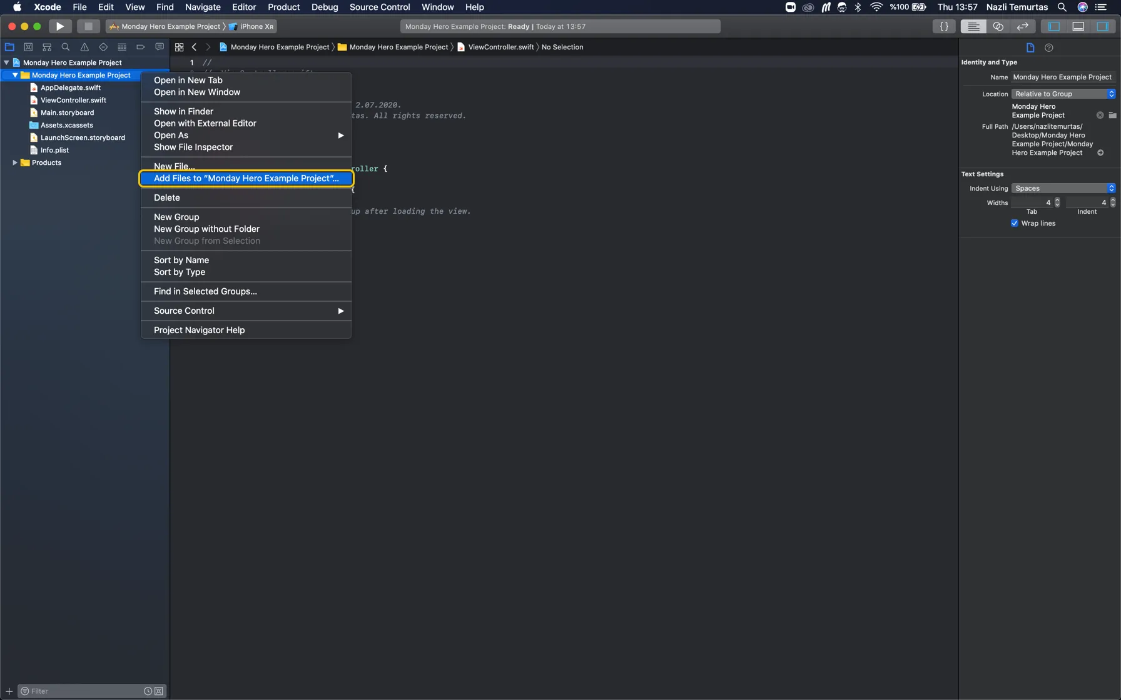The width and height of the screenshot is (1121, 700).
Task: Open the Find navigator
Action: point(66,47)
